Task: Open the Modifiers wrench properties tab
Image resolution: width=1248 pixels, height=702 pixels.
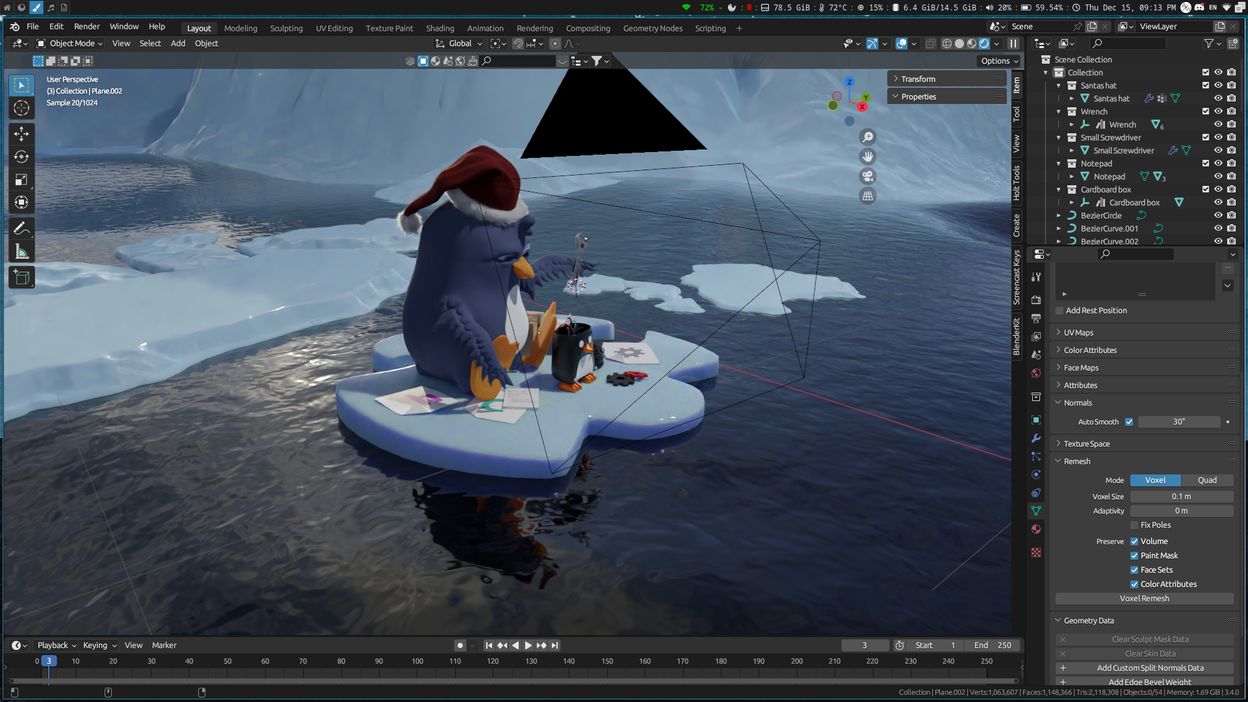Action: 1036,438
